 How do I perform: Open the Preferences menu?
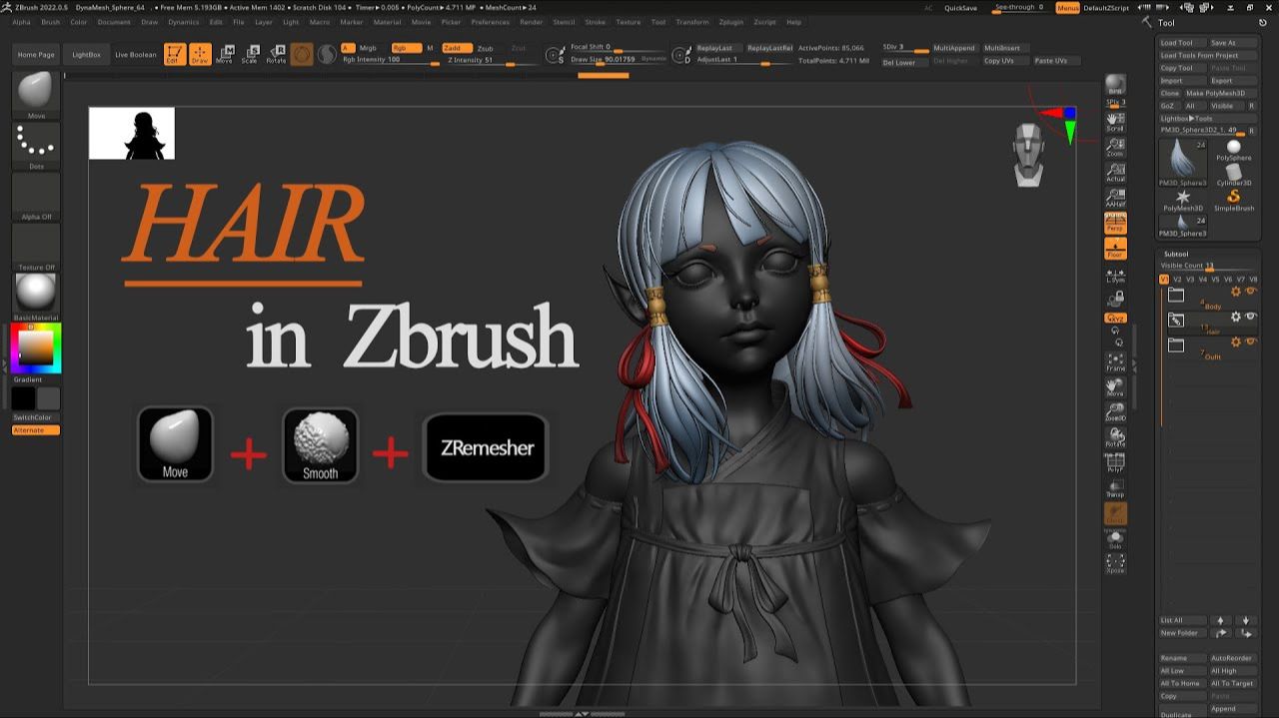click(490, 22)
